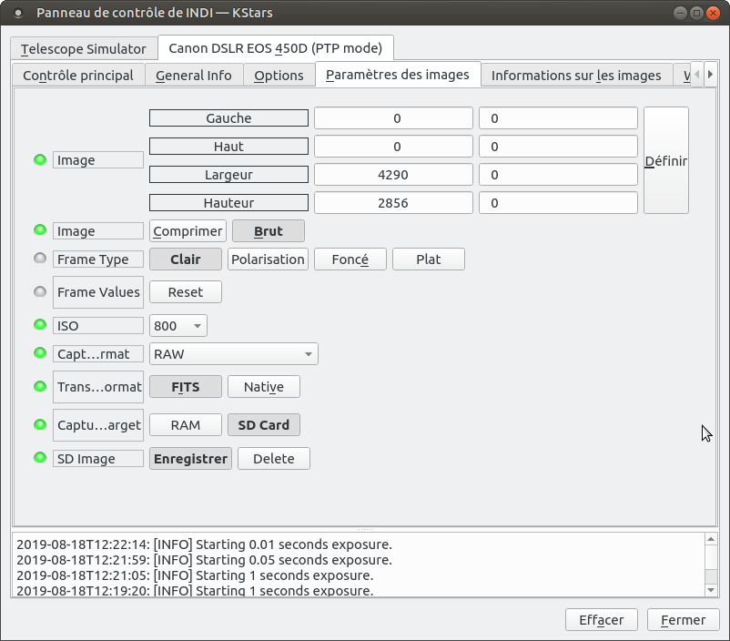The width and height of the screenshot is (730, 641).
Task: Click the Largeur new value input field
Action: (x=558, y=174)
